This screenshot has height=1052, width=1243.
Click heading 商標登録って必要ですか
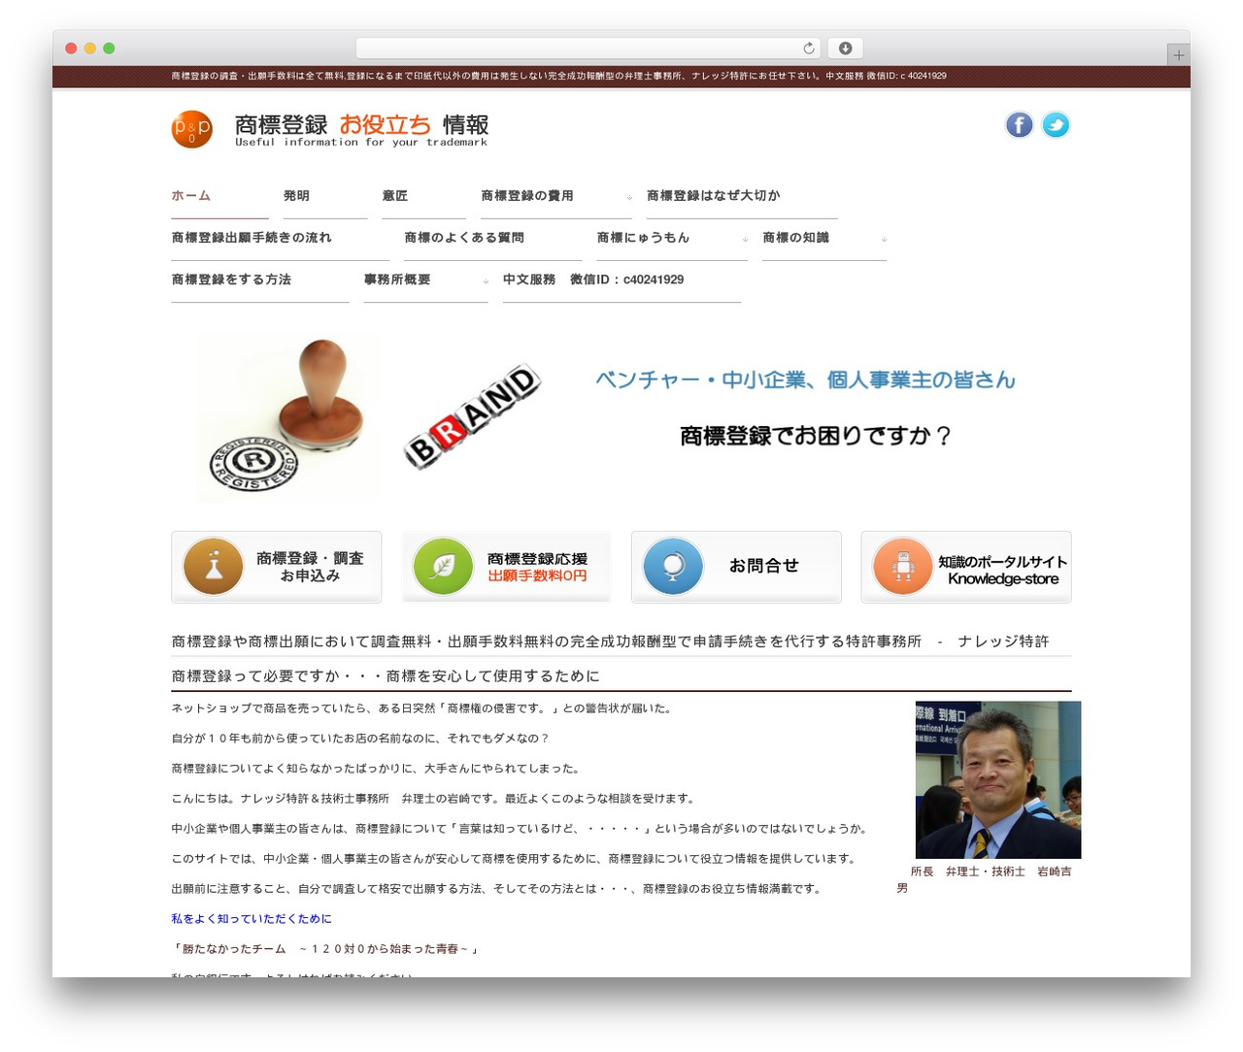[386, 676]
